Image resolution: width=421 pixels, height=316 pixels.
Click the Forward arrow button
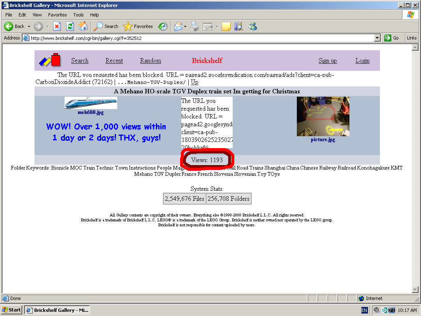point(38,26)
